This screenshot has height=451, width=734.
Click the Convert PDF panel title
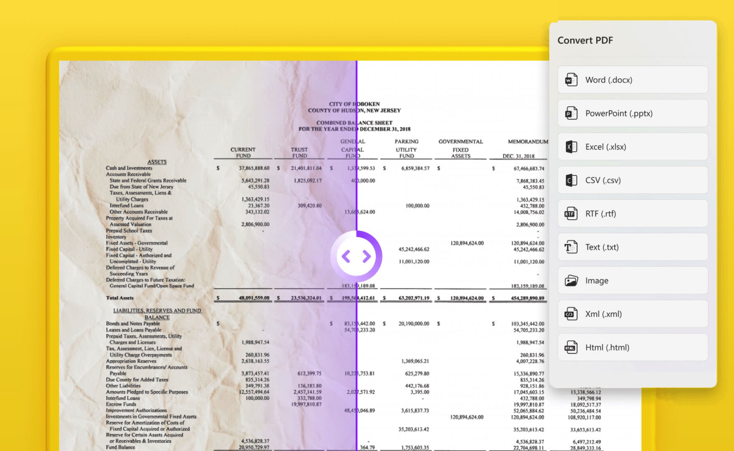585,40
